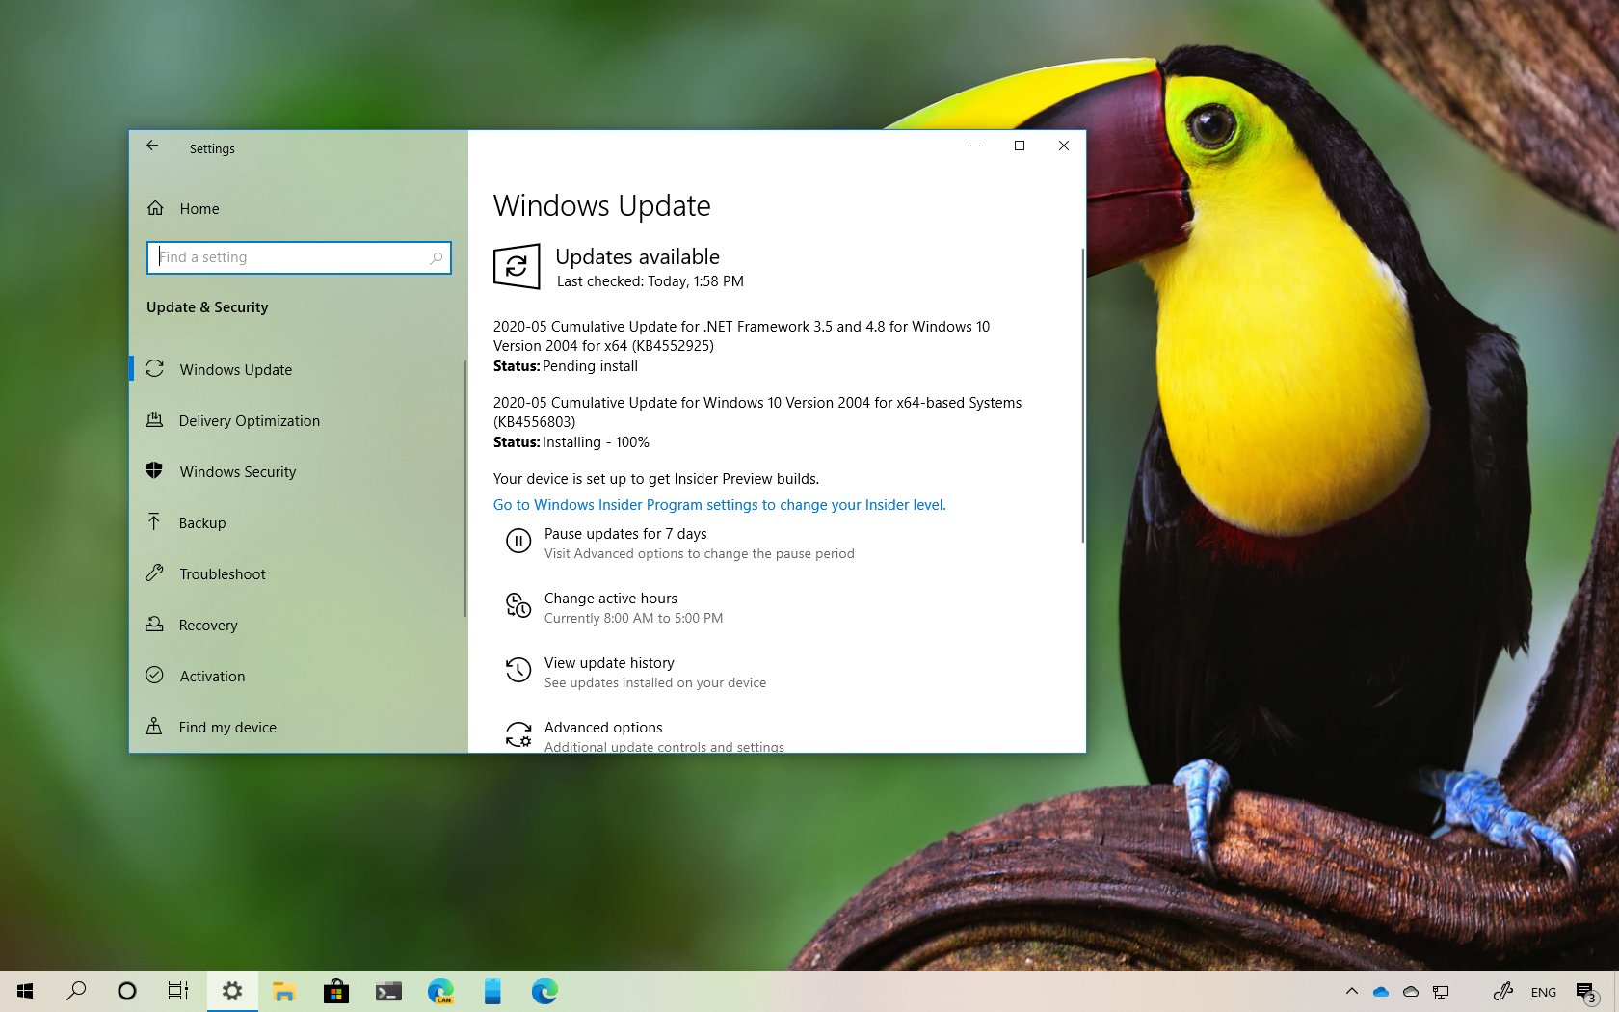Click the Activation checkmark icon

coord(154,676)
